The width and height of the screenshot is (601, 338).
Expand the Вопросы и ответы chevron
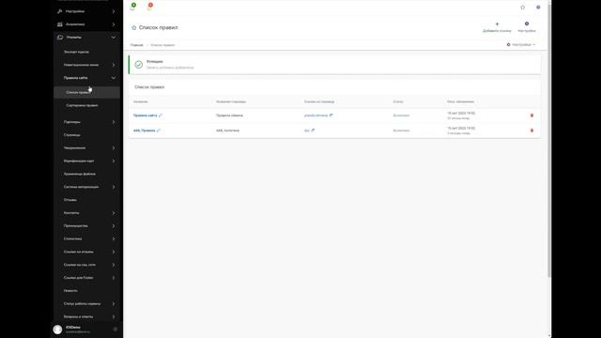(x=114, y=317)
